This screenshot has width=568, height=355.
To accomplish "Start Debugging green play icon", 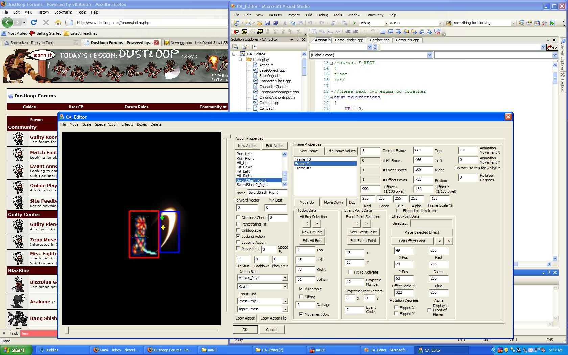I will (x=354, y=23).
